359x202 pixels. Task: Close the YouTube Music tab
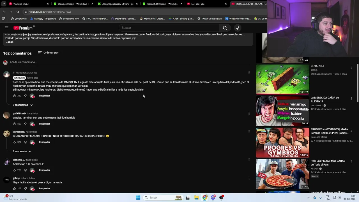(x=48, y=4)
